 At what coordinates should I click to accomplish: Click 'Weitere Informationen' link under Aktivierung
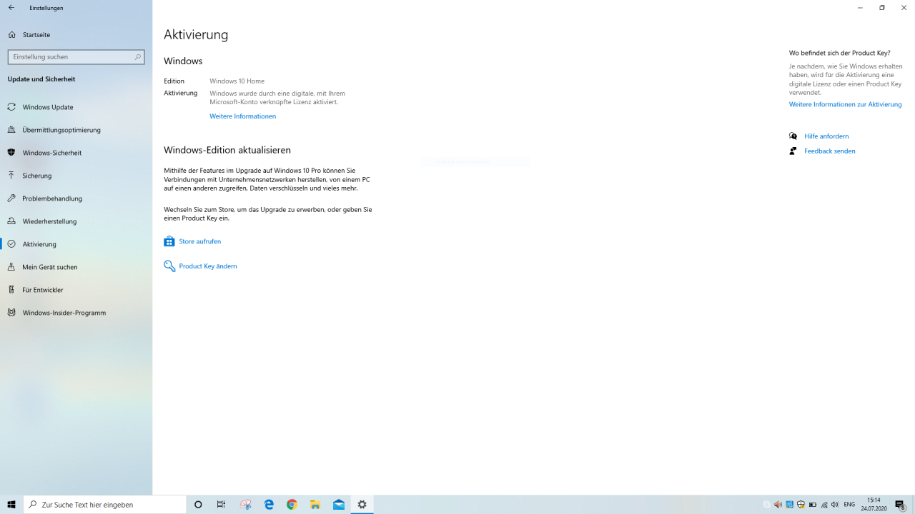242,116
